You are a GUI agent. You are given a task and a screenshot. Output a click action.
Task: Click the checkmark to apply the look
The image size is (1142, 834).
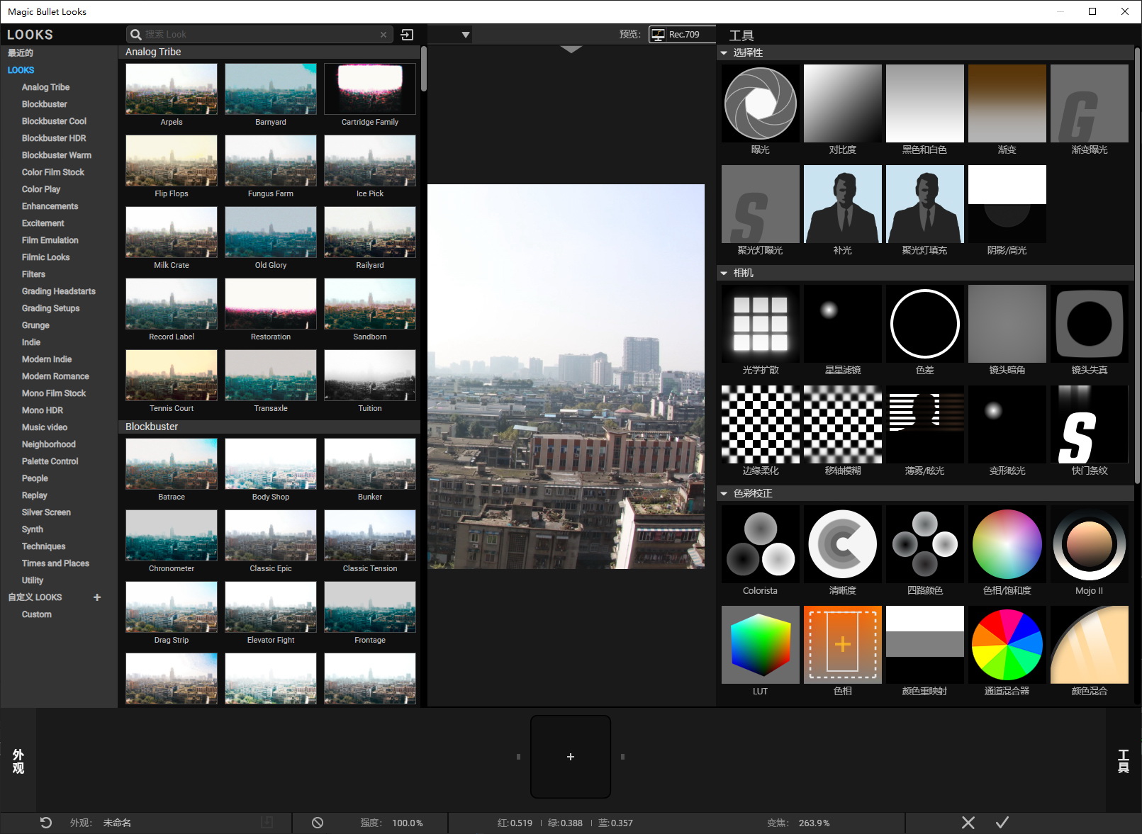tap(1002, 823)
